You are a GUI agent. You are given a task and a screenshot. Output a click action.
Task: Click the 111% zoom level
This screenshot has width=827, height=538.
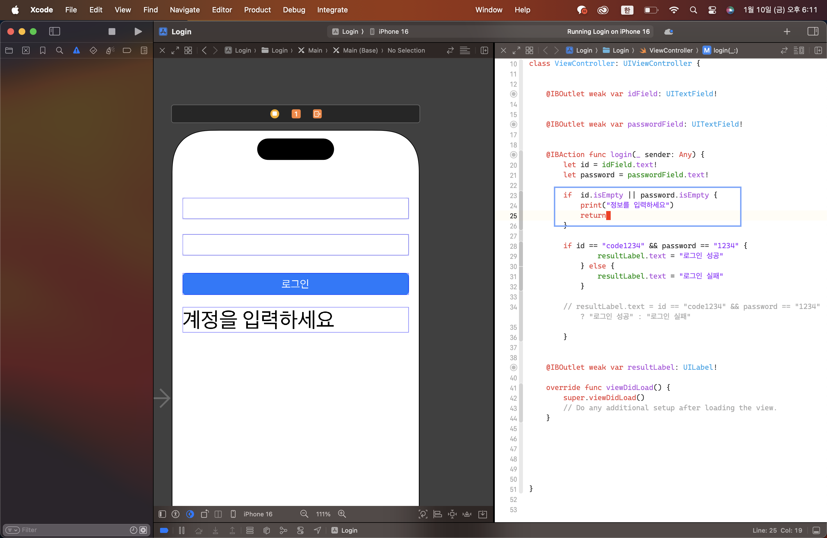tap(323, 514)
